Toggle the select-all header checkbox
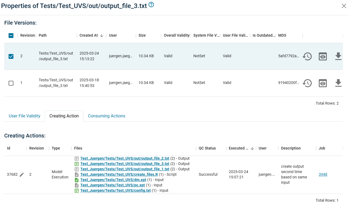 [11, 36]
